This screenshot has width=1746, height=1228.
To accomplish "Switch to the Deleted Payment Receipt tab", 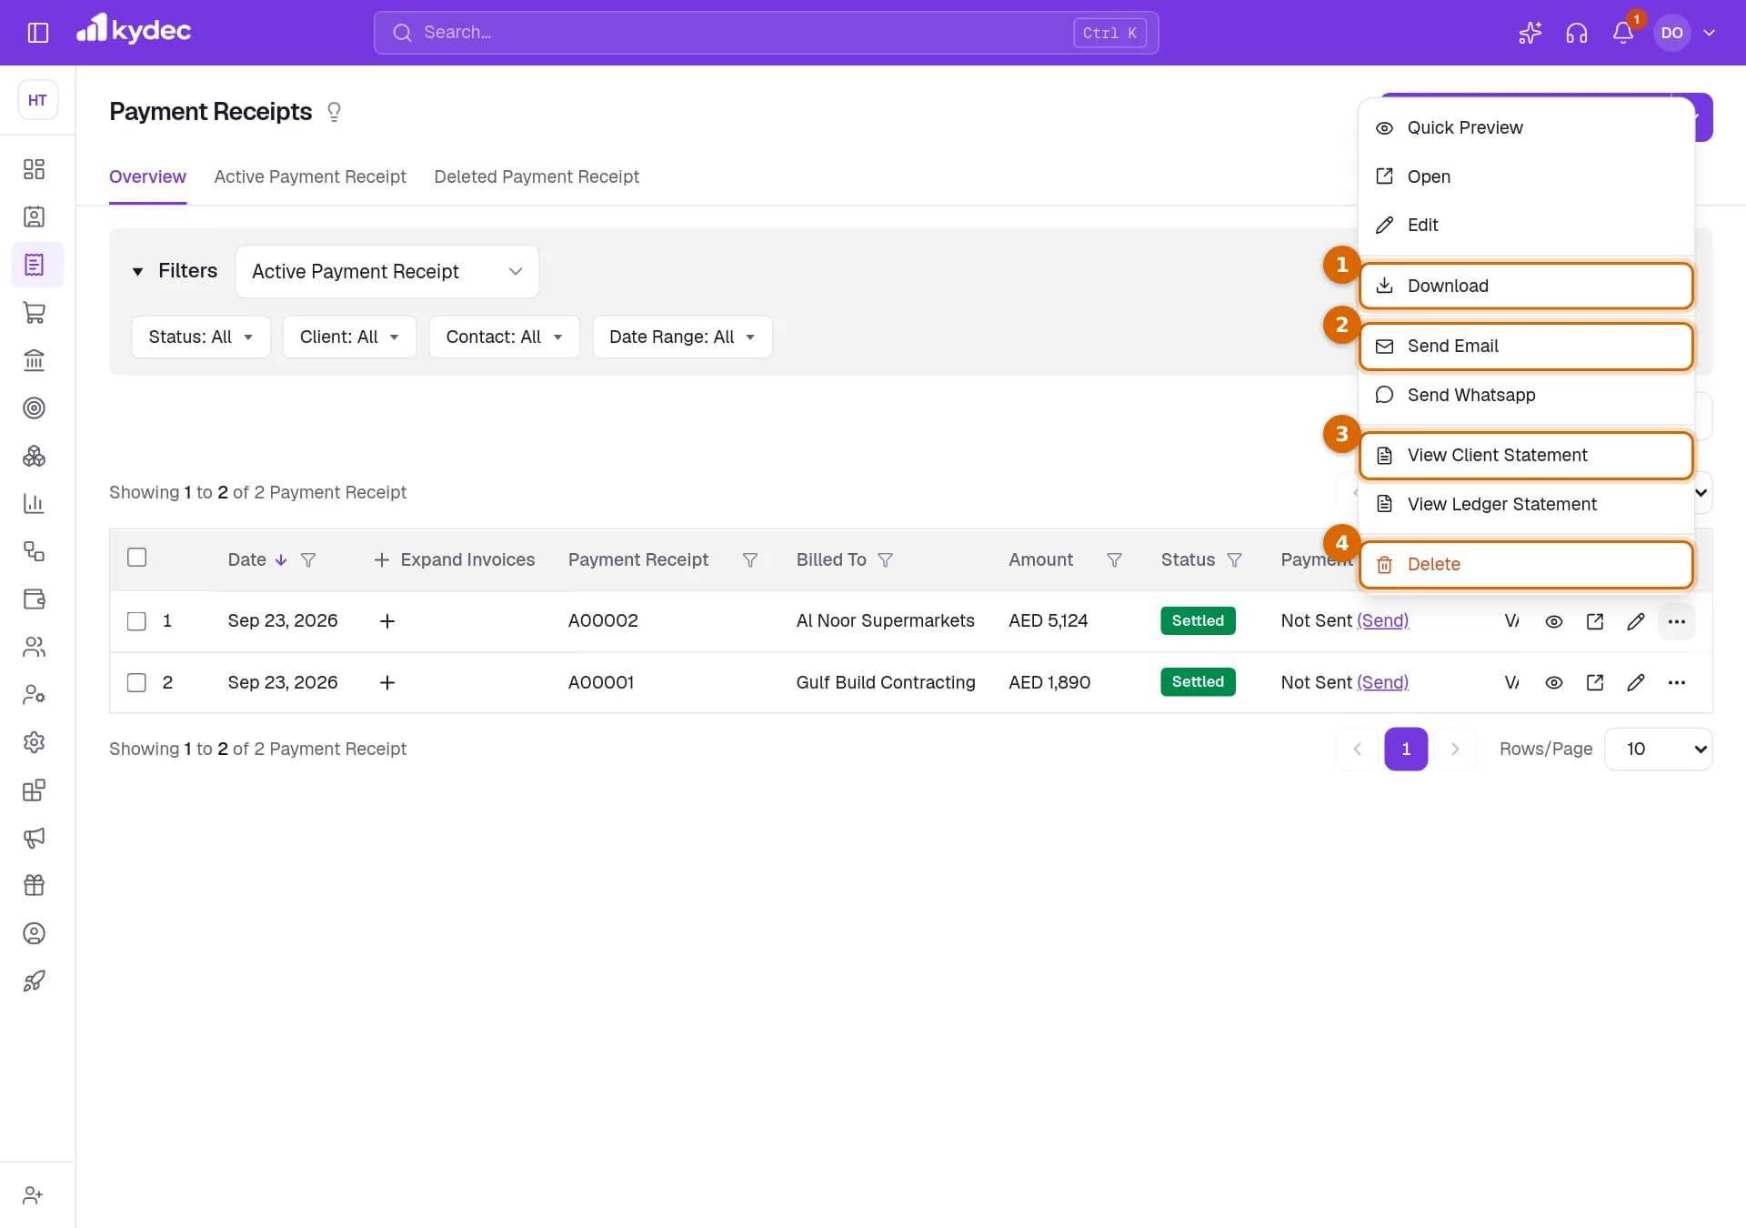I will tap(537, 176).
